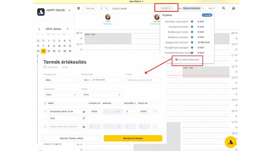
Task: Click the unit price field showing 10000
Action: (95, 112)
